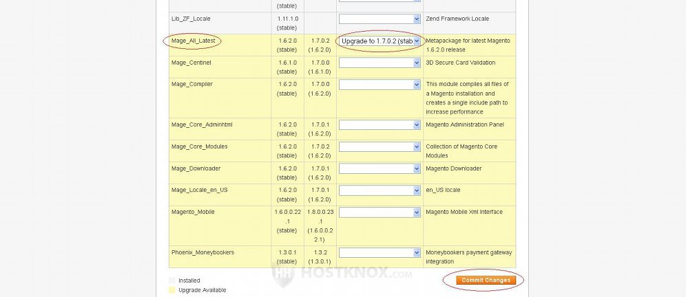This screenshot has width=686, height=297.
Task: Click the Upgrade Available legend swatch
Action: coord(172,290)
